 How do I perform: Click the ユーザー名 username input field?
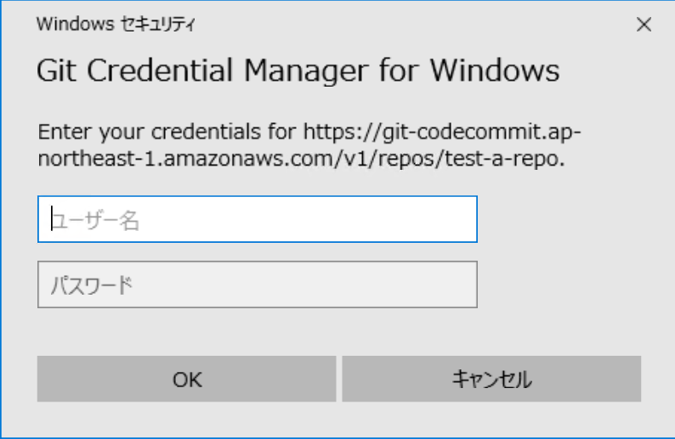(257, 221)
